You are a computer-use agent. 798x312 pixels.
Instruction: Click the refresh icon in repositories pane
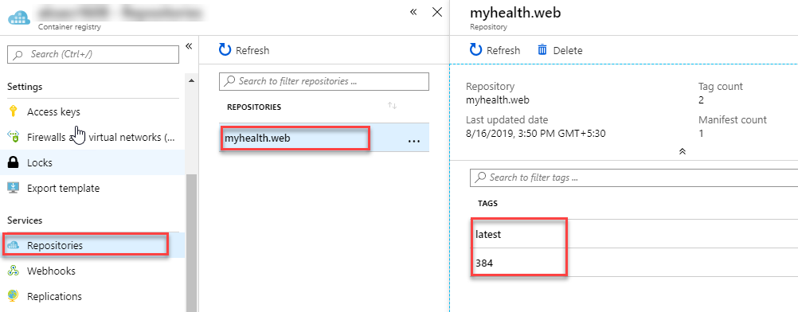(x=225, y=50)
